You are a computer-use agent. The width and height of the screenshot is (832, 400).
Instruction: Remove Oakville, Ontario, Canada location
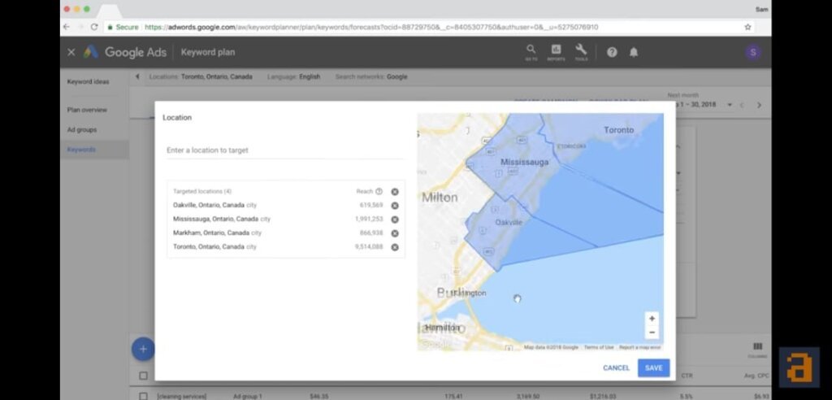click(395, 206)
